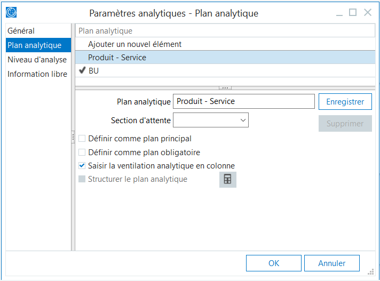This screenshot has width=380, height=281.
Task: Uncheck Saisir la ventilation analytique en colonne
Action: coord(82,166)
